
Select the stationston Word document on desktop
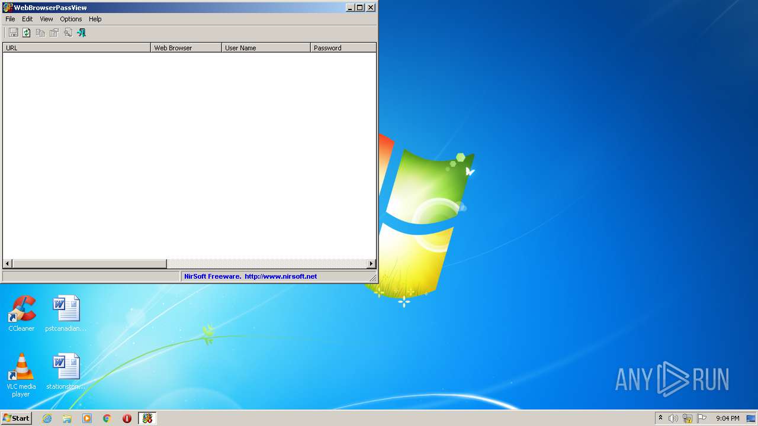coord(66,372)
